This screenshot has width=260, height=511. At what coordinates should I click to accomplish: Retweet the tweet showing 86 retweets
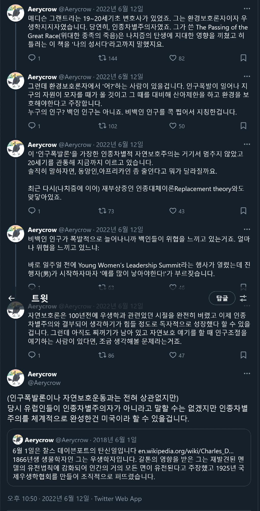point(102,355)
